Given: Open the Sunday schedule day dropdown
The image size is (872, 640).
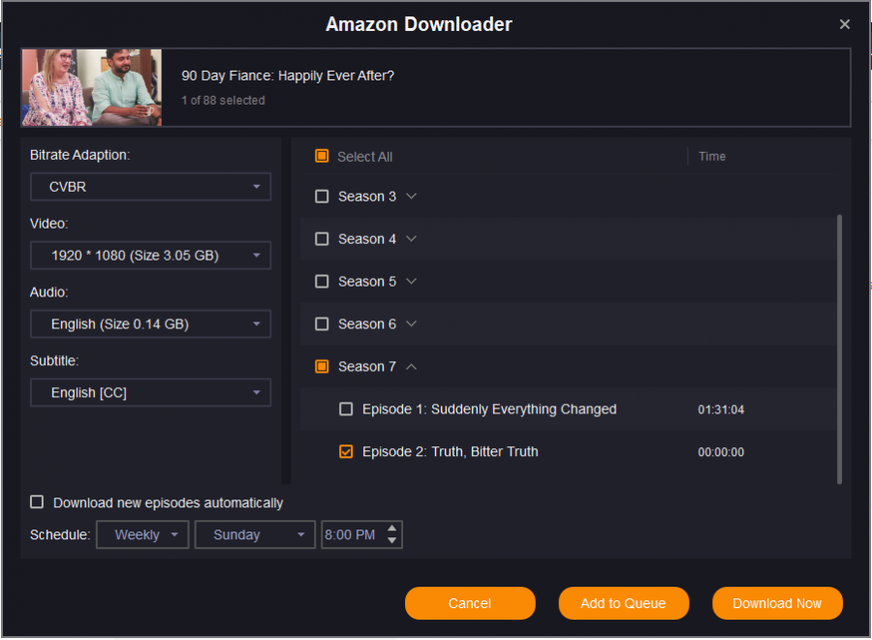Looking at the screenshot, I should [255, 535].
